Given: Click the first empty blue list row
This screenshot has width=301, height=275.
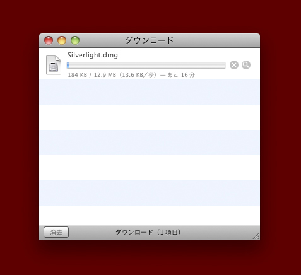Looking at the screenshot, I should click(150, 92).
